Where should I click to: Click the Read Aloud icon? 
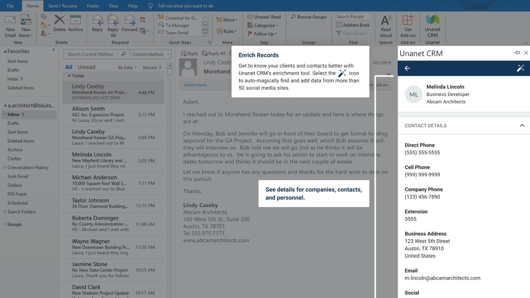click(x=386, y=20)
